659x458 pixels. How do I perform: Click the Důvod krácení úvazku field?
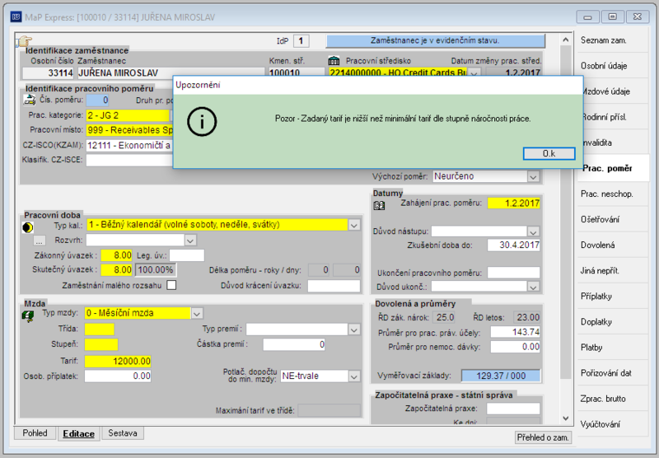click(334, 286)
